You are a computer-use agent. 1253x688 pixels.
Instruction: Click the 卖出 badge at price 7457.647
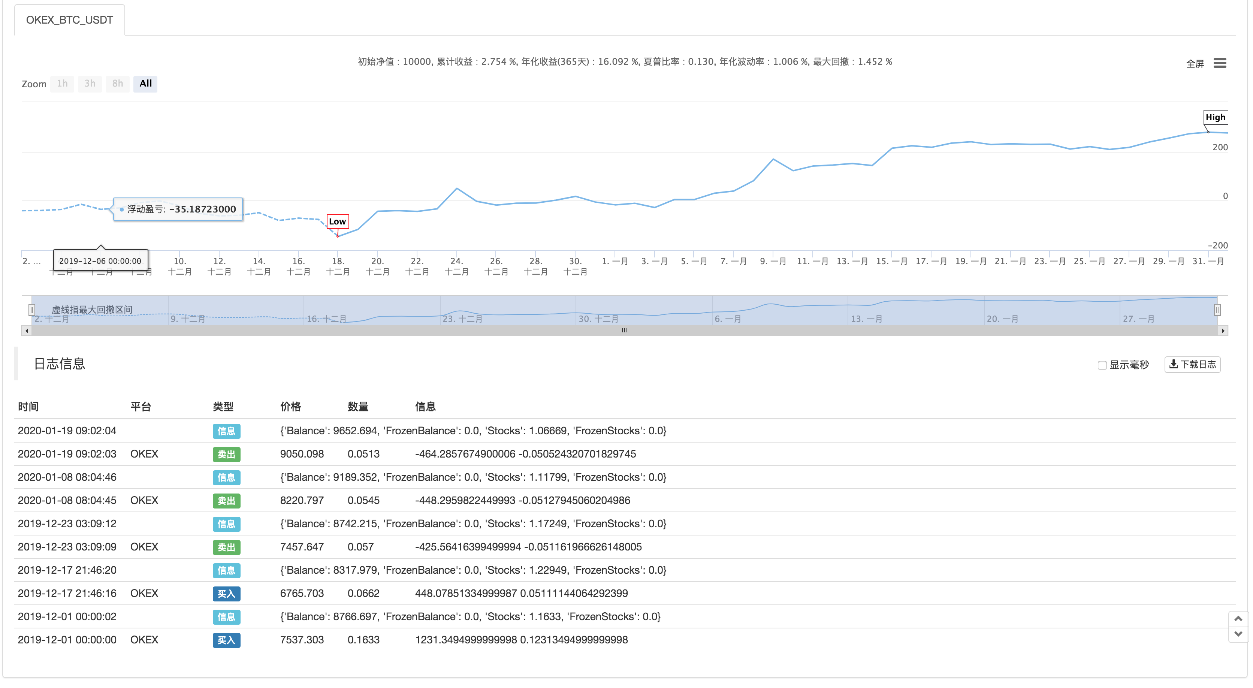(x=226, y=547)
